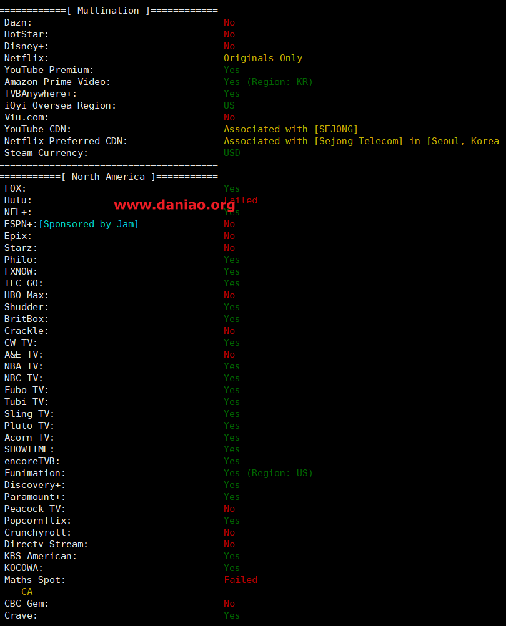The width and height of the screenshot is (506, 626).
Task: Click the 'Sling TV:' row label
Action: pyautogui.click(x=29, y=414)
